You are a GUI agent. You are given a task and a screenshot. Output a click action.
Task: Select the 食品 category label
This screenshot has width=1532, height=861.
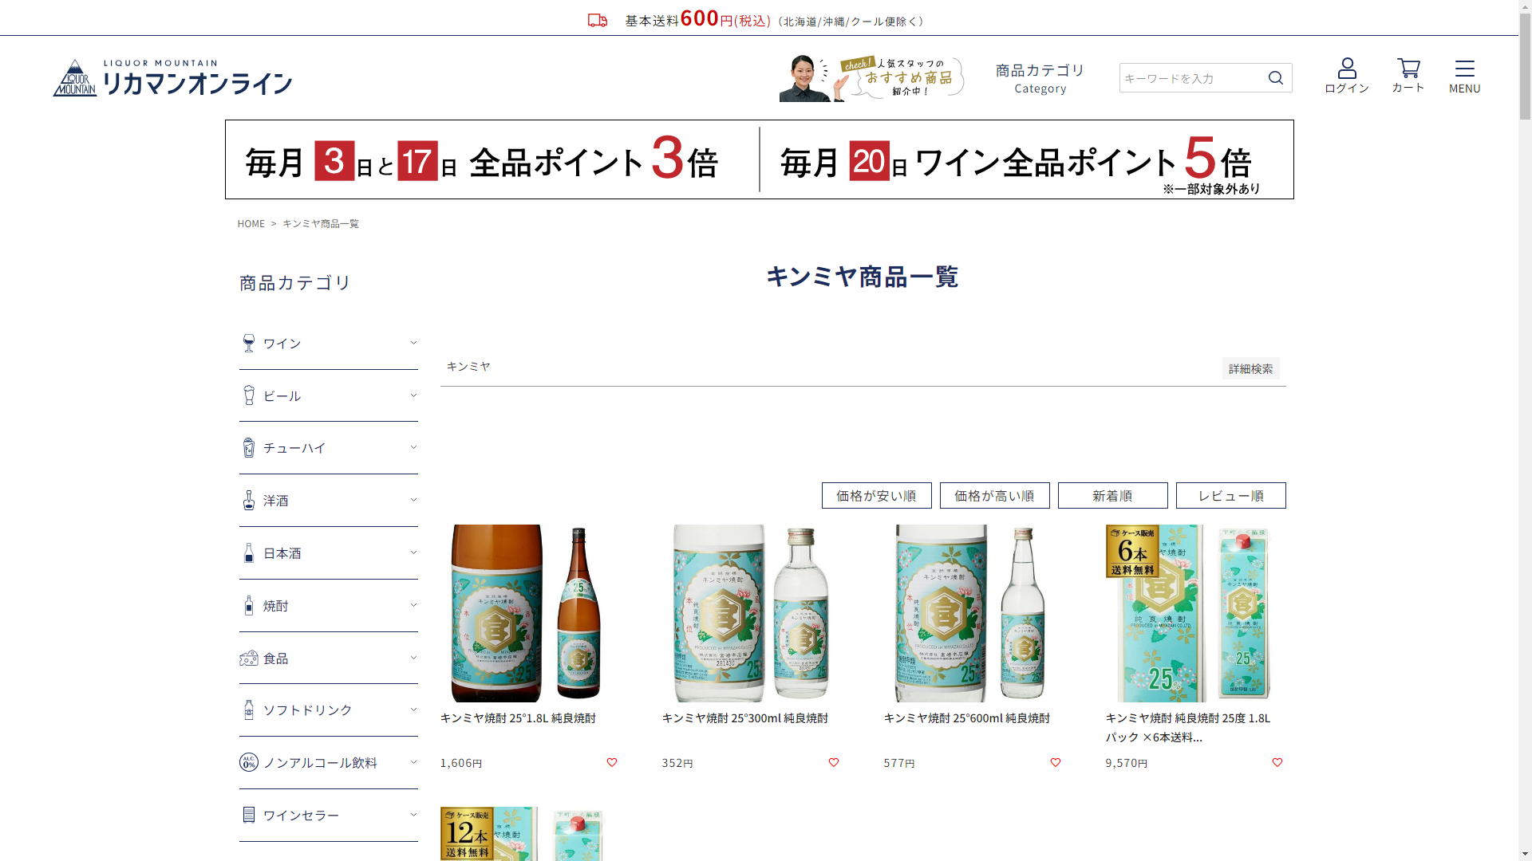(x=276, y=659)
